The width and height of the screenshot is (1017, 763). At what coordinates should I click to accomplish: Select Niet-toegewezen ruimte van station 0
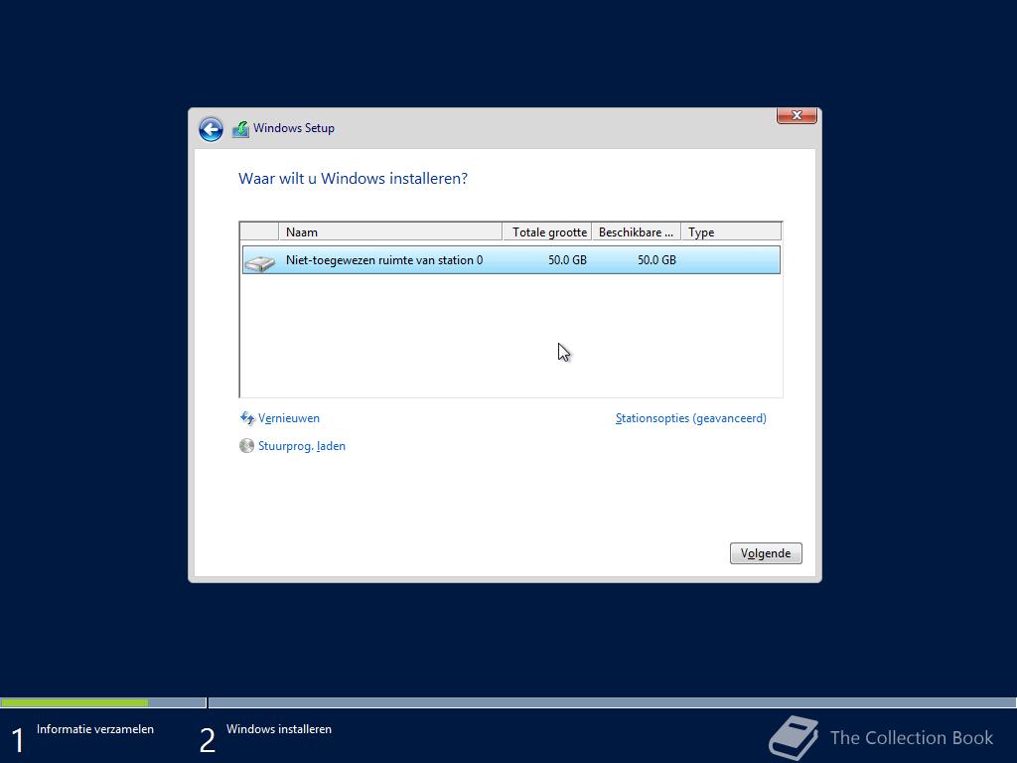(x=511, y=260)
